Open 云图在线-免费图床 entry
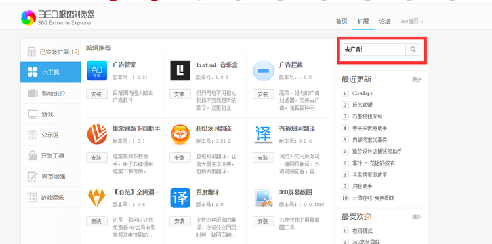This screenshot has width=492, height=244. click(373, 198)
